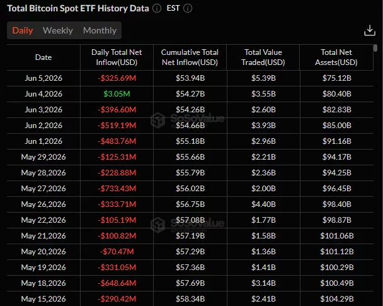Click total net assets $101.12B

click(337, 252)
